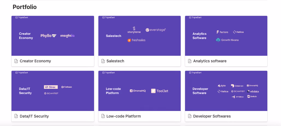The height and width of the screenshot is (126, 281).
Task: Click the page icon beside Creator Economy
Action: pos(16,61)
